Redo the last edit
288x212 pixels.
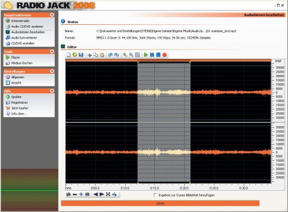tap(116, 55)
